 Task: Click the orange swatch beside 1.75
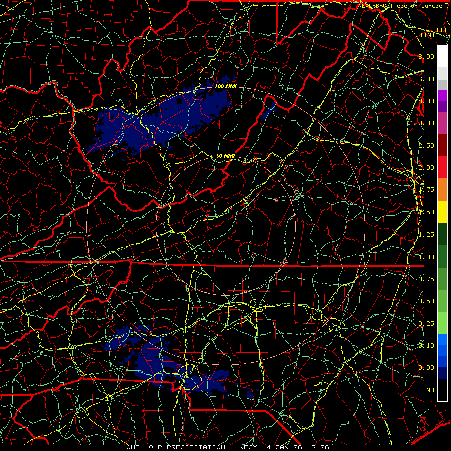pyautogui.click(x=442, y=190)
